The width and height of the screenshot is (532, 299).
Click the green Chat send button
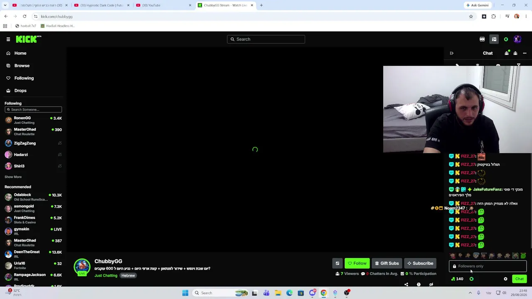[520, 279]
